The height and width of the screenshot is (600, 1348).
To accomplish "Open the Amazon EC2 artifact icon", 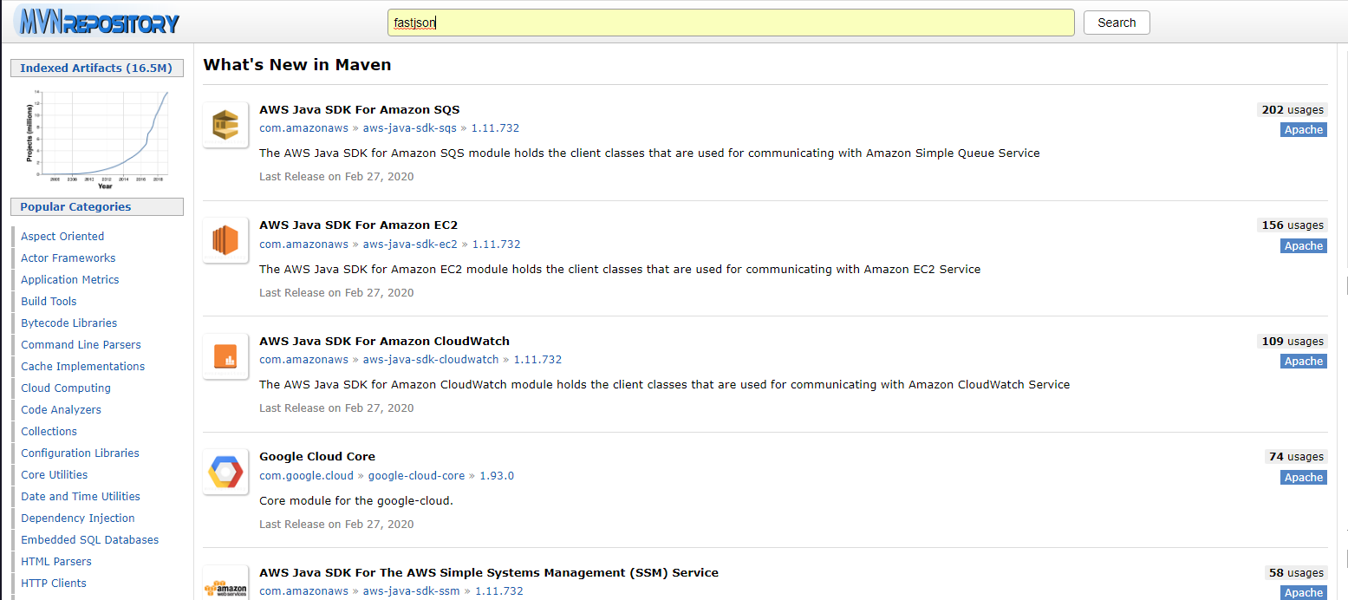I will click(x=226, y=240).
